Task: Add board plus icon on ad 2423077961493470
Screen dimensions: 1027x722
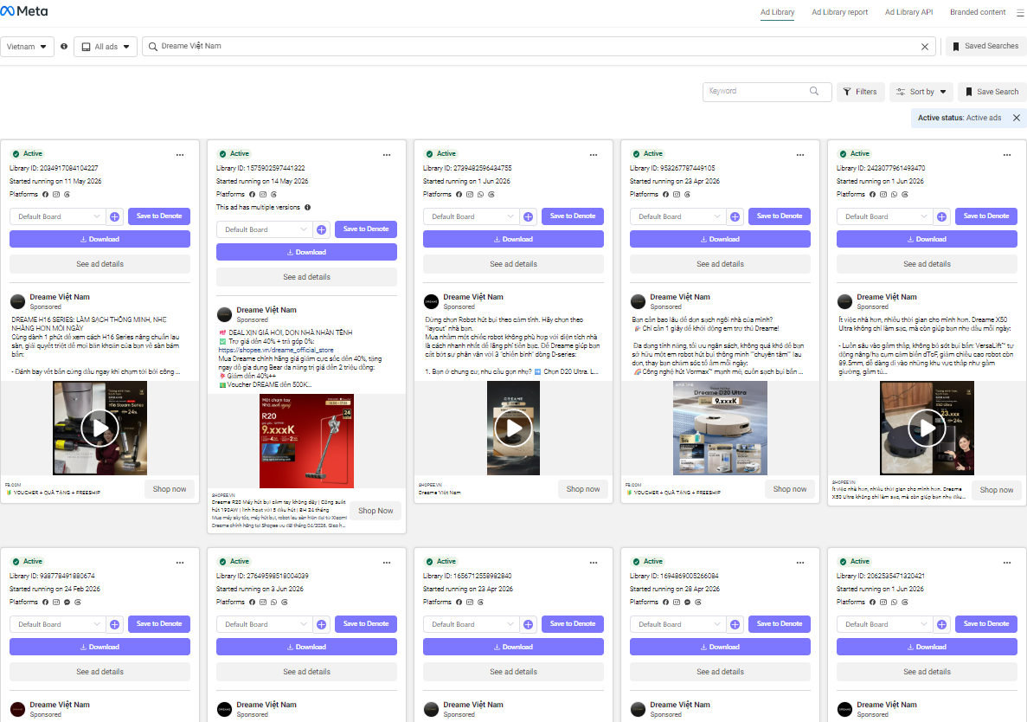Action: pyautogui.click(x=942, y=217)
